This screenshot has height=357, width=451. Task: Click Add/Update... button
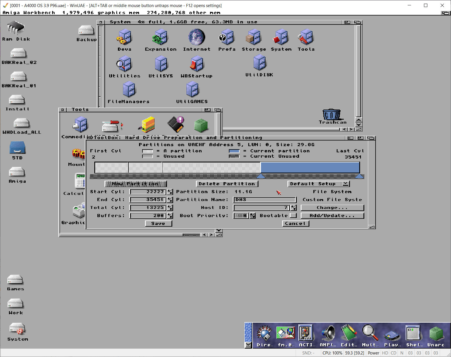click(332, 215)
